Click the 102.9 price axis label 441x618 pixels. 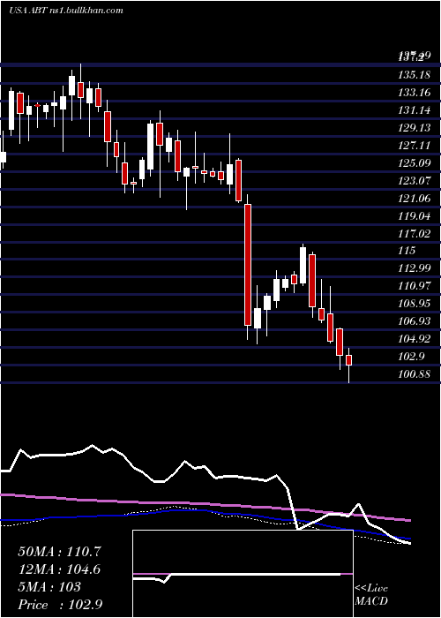[x=411, y=357]
